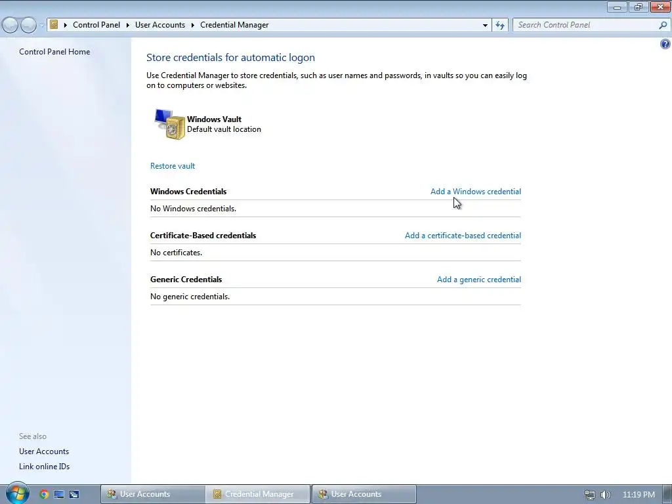
Task: Click the Show desktop strip after the clock
Action: (x=667, y=494)
